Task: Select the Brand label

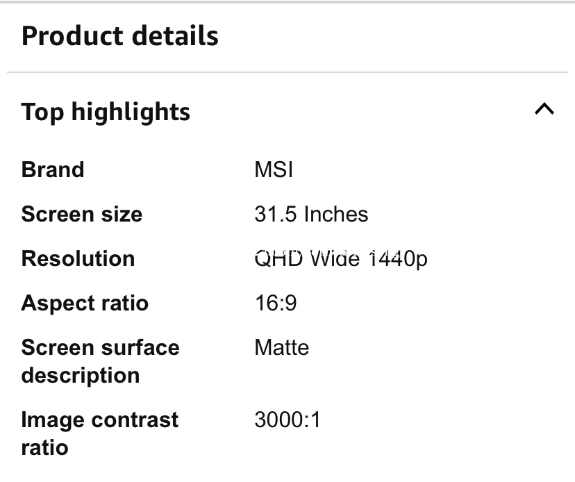Action: click(53, 169)
